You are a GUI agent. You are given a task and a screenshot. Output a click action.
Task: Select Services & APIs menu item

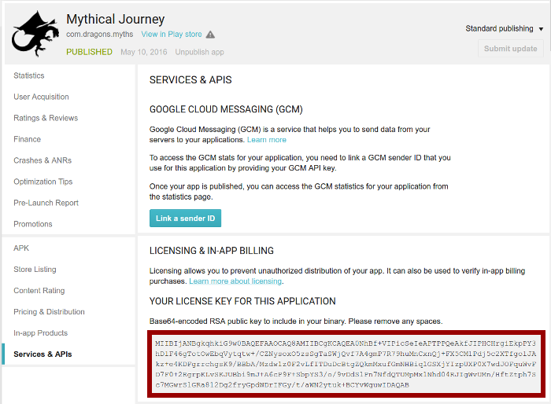point(43,354)
